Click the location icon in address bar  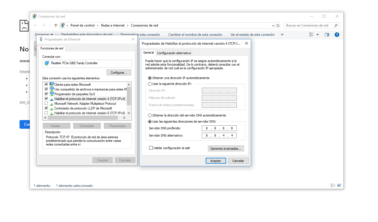[x=63, y=25]
